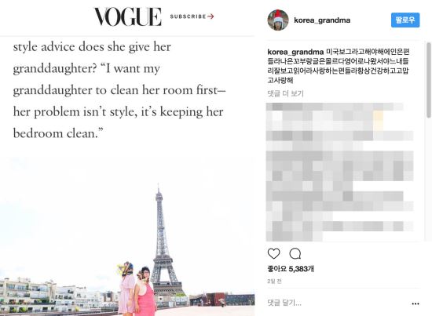This screenshot has height=316, width=432.
Task: Click the woman in the pink dress
Action: click(145, 292)
